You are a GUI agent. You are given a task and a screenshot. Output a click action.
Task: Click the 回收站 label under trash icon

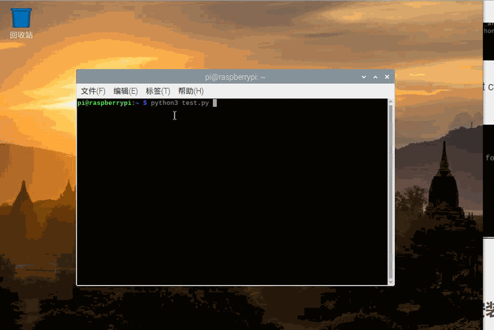[21, 35]
